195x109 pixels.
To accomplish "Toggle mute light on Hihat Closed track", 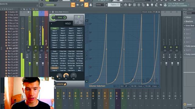I will pos(41,47).
